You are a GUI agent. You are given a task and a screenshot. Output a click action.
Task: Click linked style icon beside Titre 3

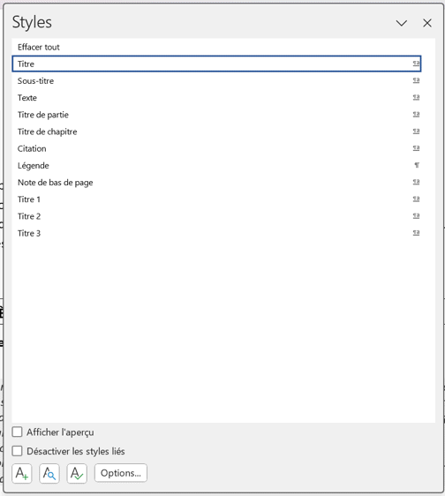click(x=416, y=233)
